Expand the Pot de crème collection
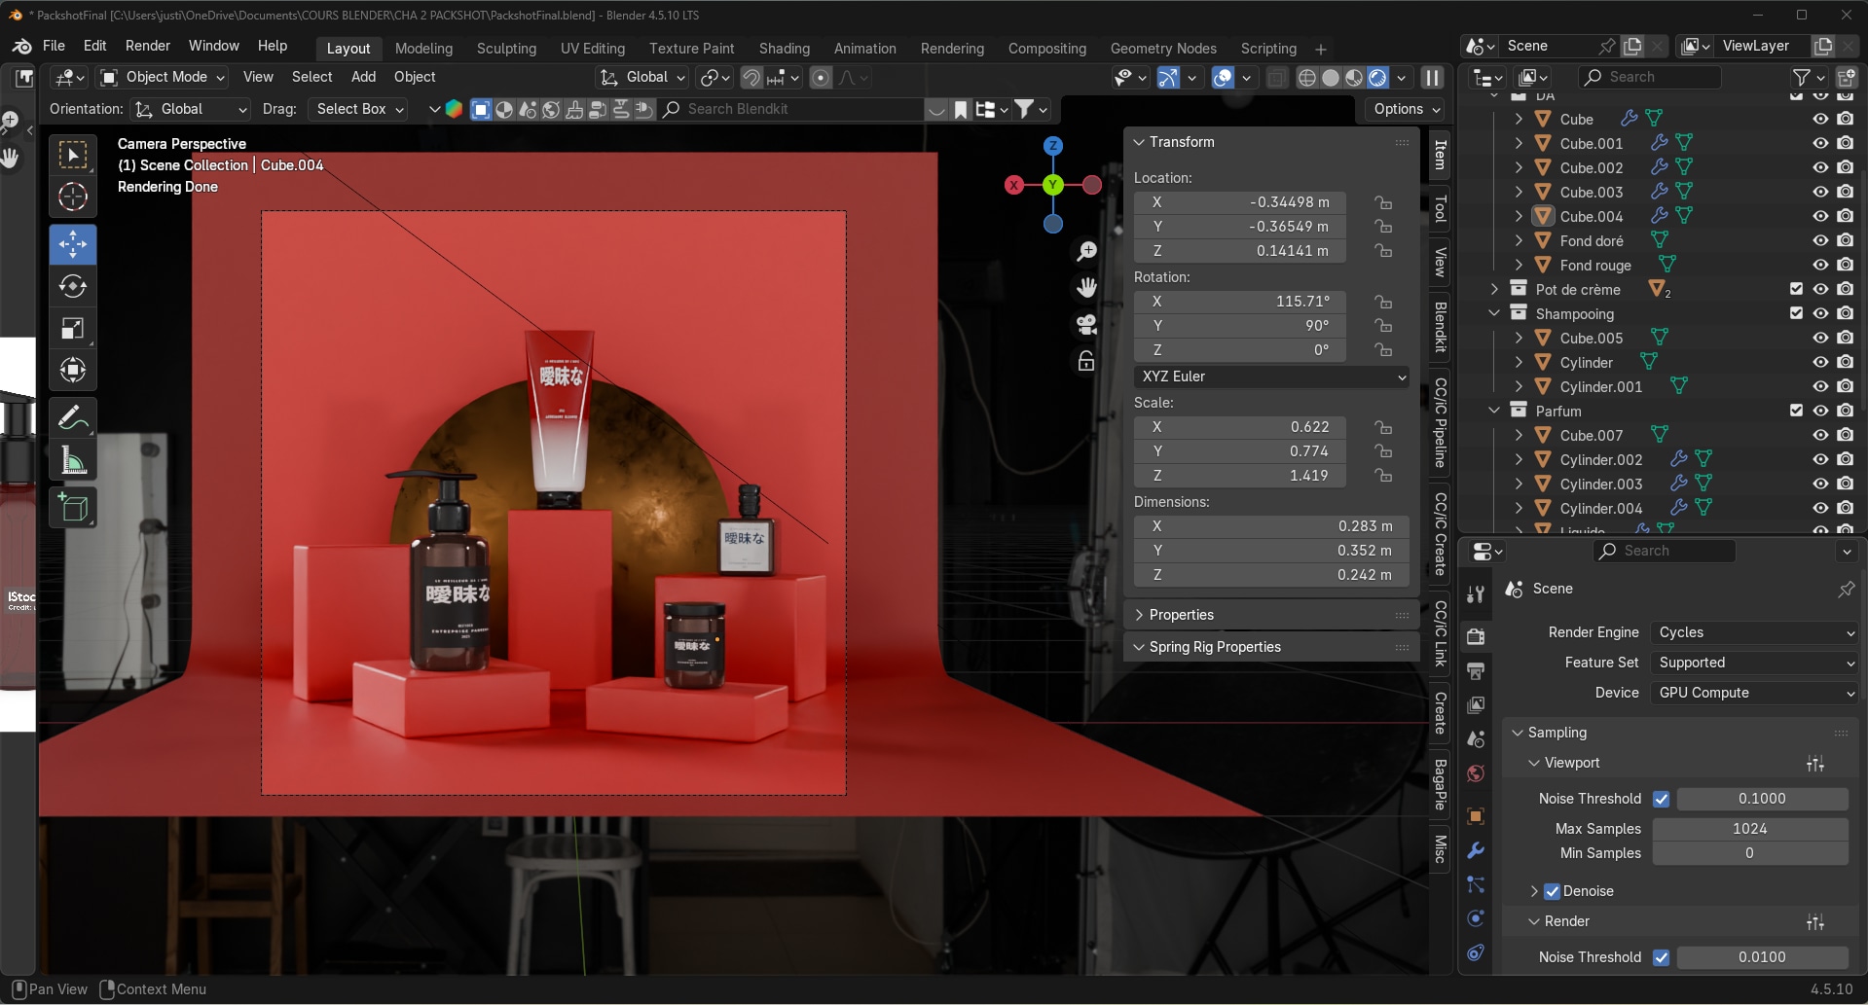 [x=1494, y=289]
